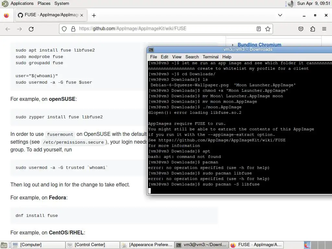The width and height of the screenshot is (332, 249).
Task: Click the MATE logo icon in top panel
Action: click(5, 4)
